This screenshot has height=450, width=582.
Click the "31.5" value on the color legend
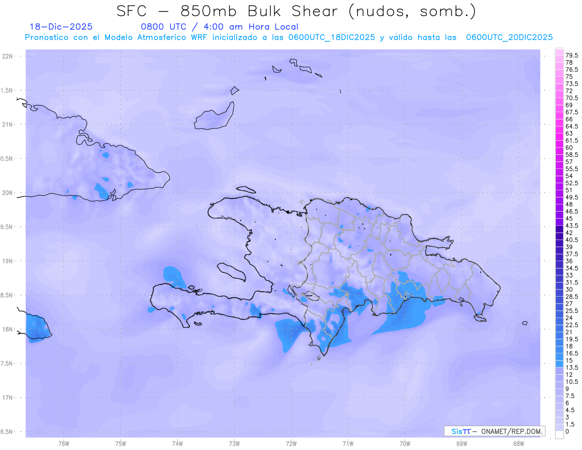click(571, 282)
